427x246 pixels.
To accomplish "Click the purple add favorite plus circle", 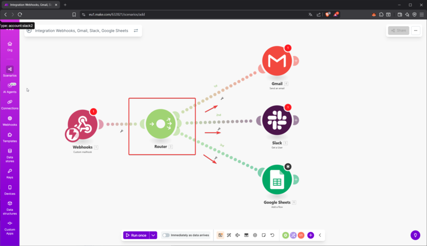I will (311, 235).
